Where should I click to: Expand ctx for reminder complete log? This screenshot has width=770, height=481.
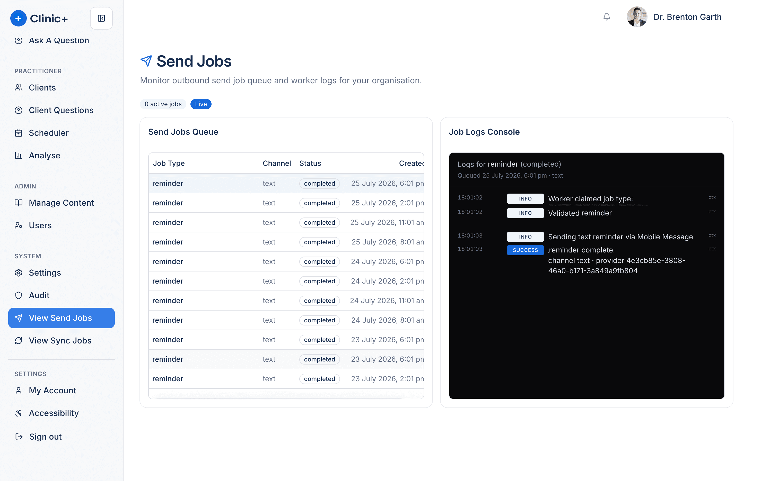712,249
